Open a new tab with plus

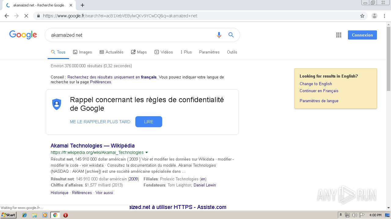pos(82,5)
